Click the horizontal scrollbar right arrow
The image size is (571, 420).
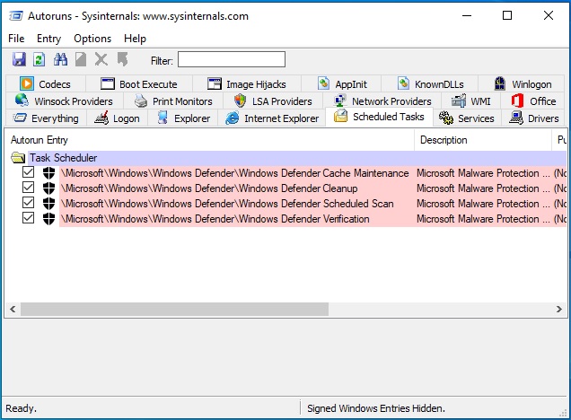click(560, 310)
